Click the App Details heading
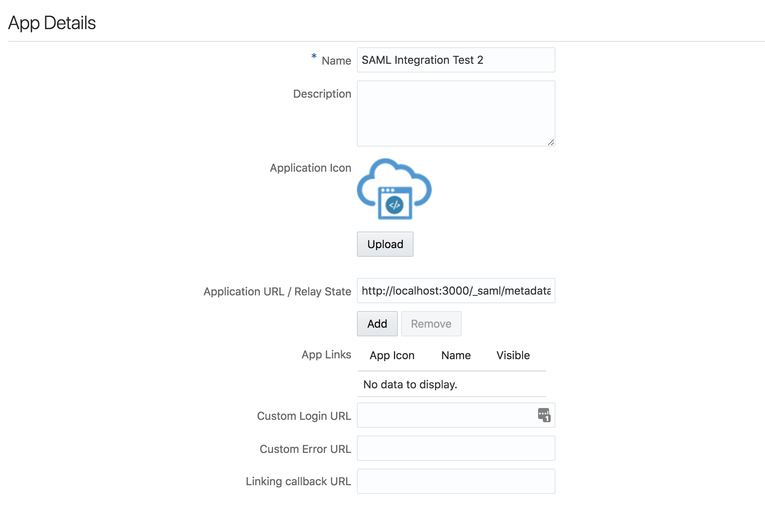The image size is (765, 512). 52,23
